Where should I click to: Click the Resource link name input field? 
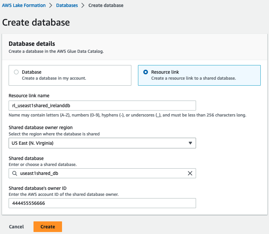[102, 106]
